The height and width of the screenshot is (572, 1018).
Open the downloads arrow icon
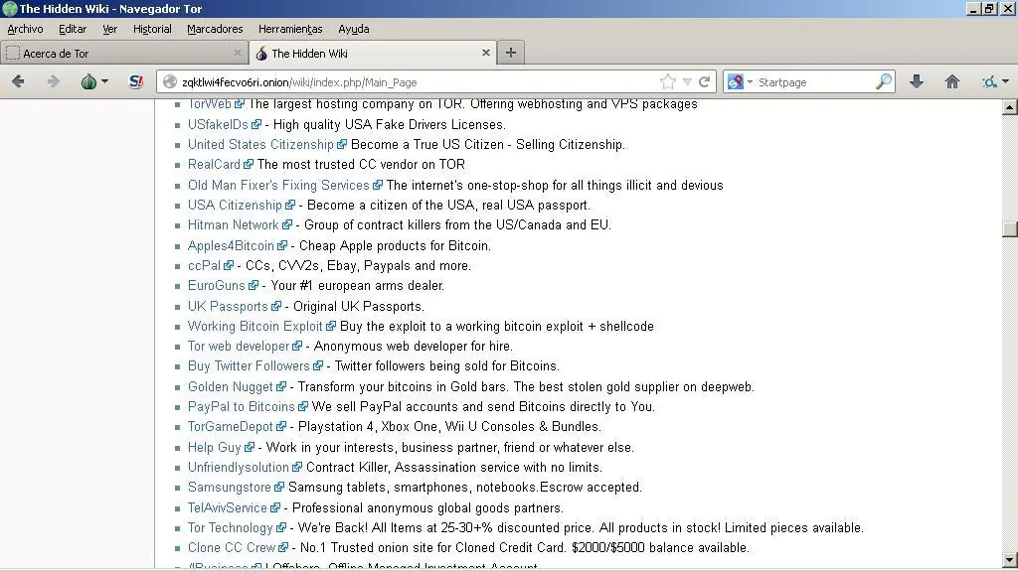[x=917, y=81]
